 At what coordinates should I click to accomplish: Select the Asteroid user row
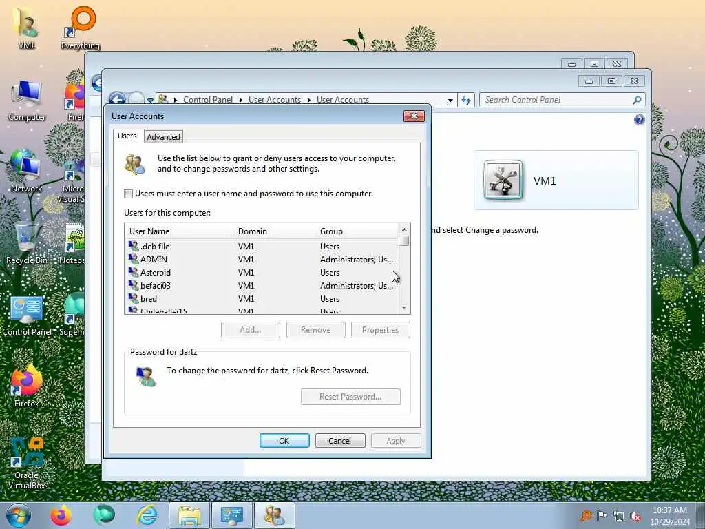click(x=262, y=273)
